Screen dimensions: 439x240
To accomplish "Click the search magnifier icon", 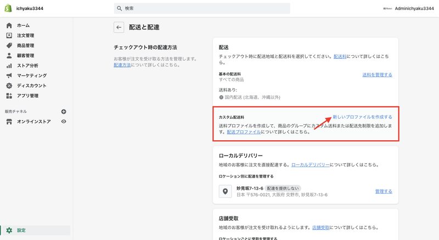I will click(x=119, y=8).
